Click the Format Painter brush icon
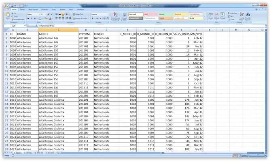This screenshot has height=161, width=271. pyautogui.click(x=12, y=19)
